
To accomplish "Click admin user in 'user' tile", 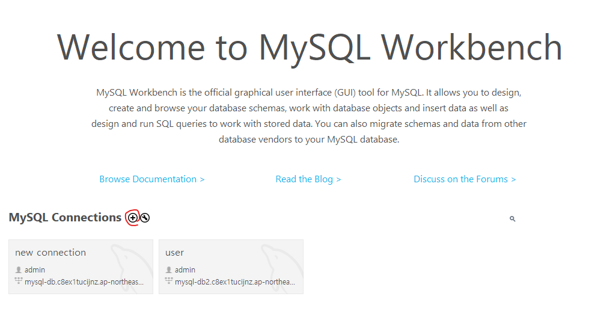I will (x=185, y=270).
